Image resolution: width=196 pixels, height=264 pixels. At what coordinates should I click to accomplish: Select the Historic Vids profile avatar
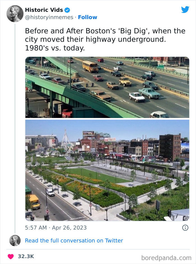point(15,13)
